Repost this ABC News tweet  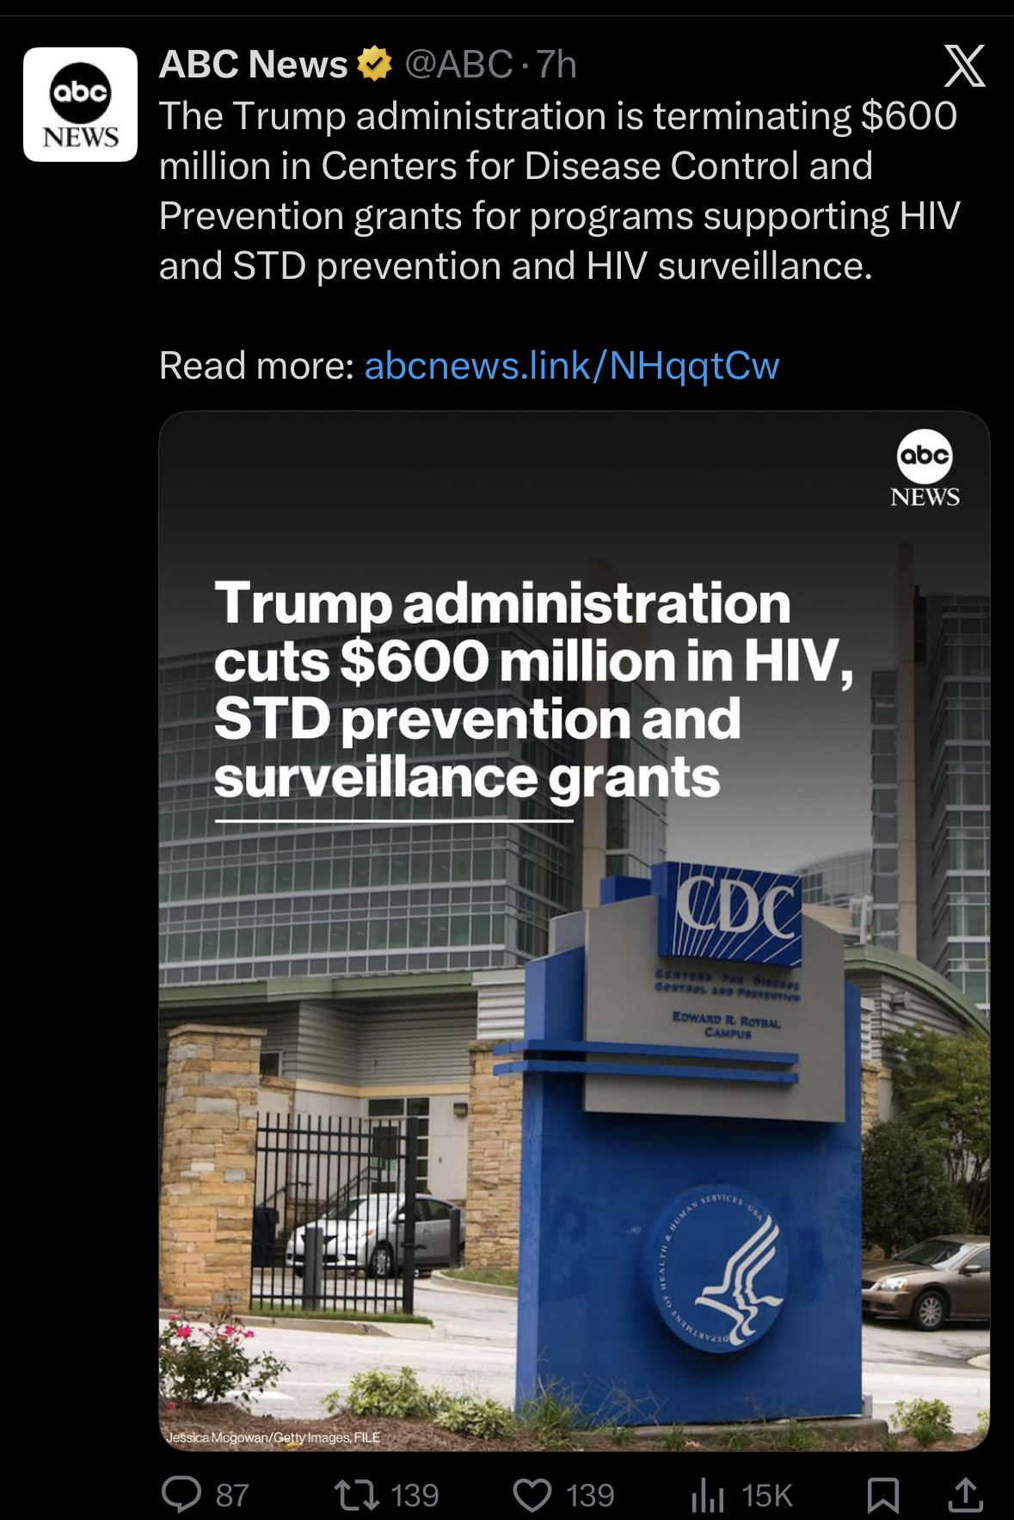tap(356, 1495)
